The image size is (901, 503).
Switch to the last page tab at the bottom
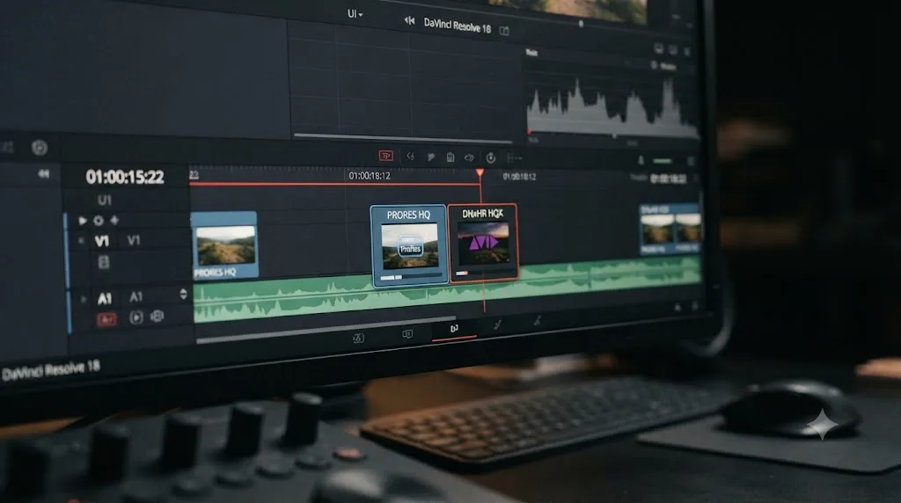pyautogui.click(x=537, y=322)
